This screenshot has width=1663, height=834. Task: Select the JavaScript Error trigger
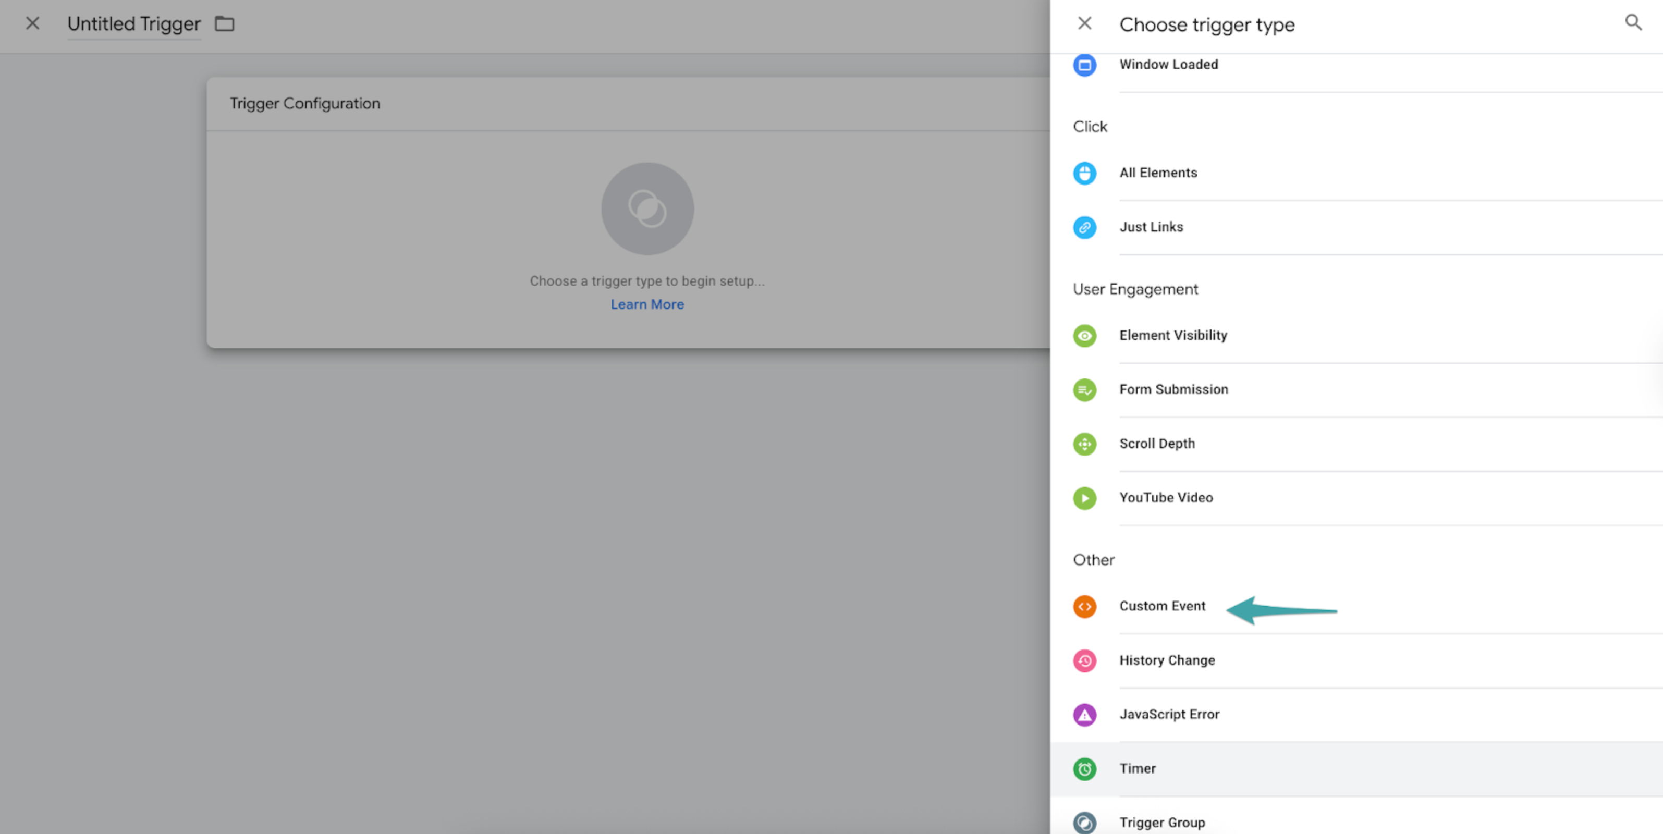click(1356, 715)
